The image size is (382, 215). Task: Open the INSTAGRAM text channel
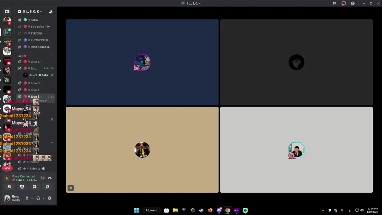coord(35,47)
